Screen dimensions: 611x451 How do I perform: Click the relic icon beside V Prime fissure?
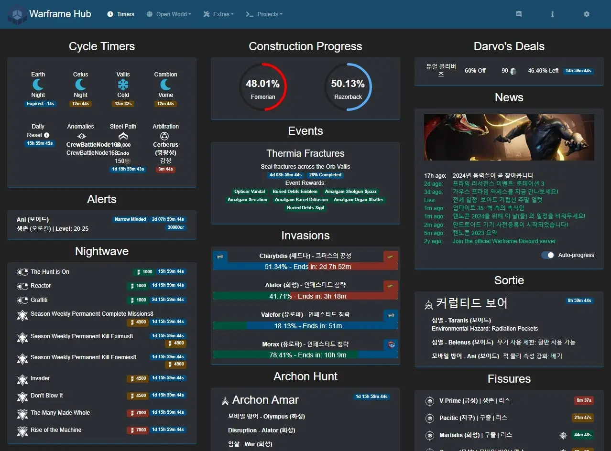coord(429,401)
